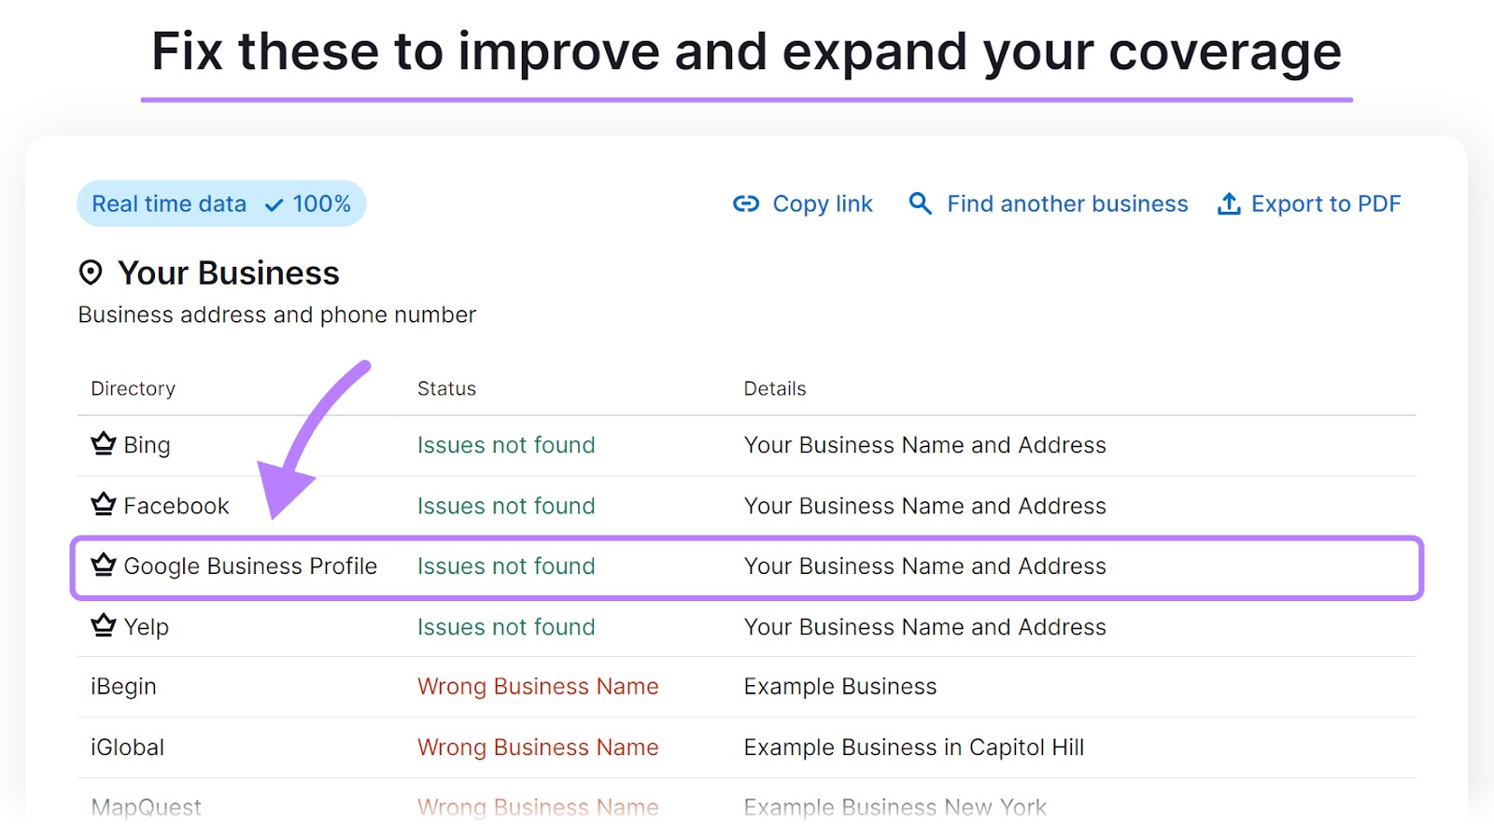The image size is (1494, 839).
Task: Click the upload arrow export icon
Action: (1229, 203)
